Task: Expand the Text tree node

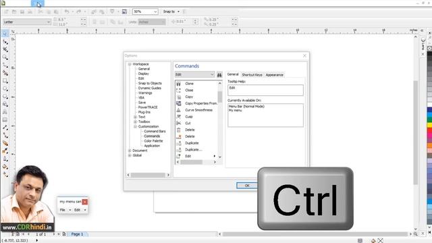Action: pyautogui.click(x=135, y=117)
